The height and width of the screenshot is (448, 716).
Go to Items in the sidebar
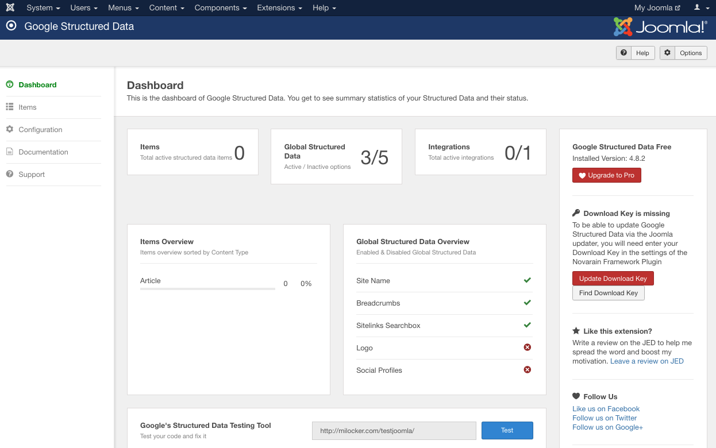(28, 107)
